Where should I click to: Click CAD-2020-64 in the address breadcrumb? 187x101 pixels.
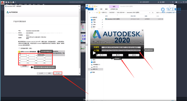121,12
